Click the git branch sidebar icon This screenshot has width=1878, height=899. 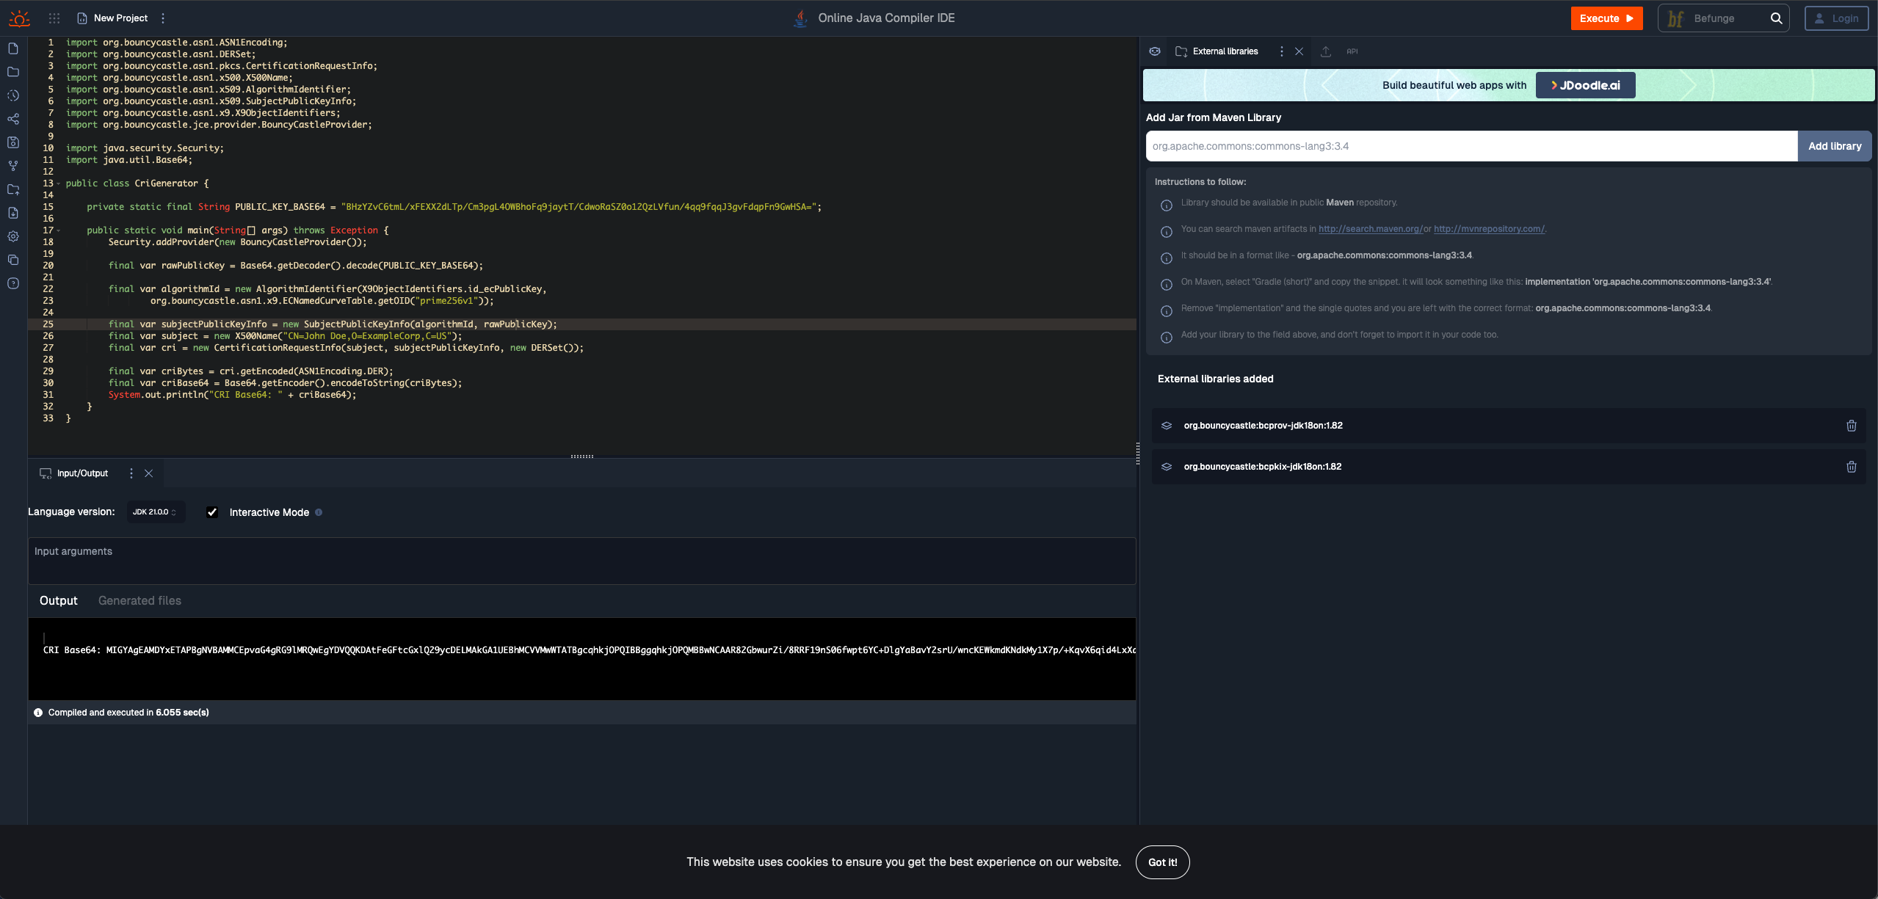[x=13, y=166]
